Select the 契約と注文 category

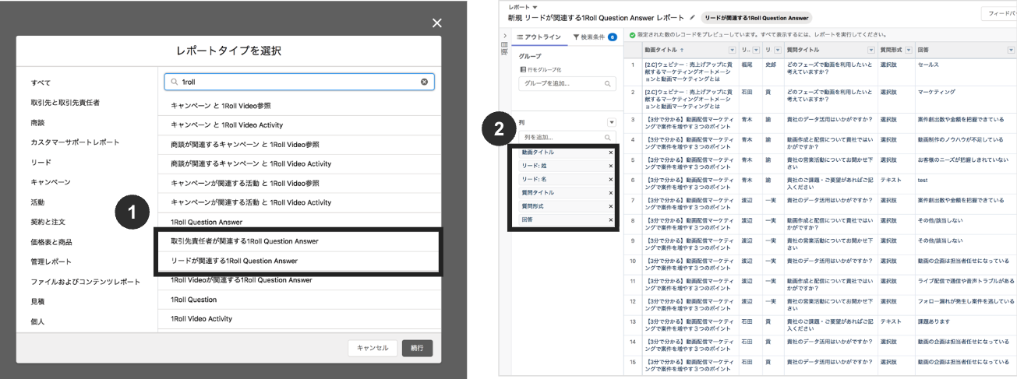[48, 222]
